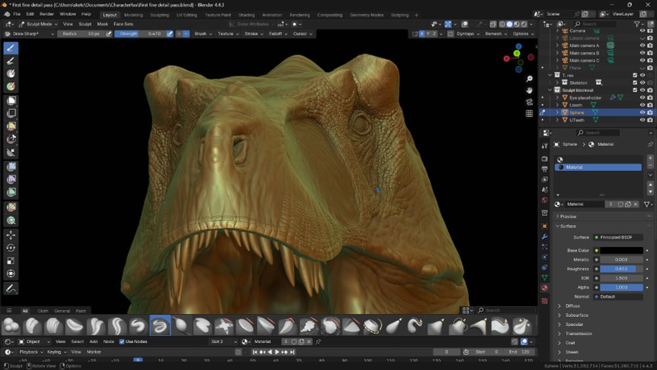Open the Object properties orange square tab

544,226
